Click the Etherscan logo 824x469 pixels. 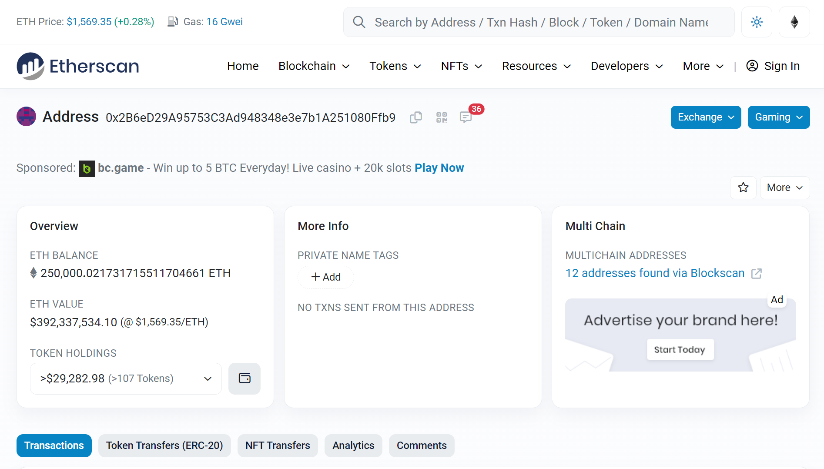click(78, 66)
